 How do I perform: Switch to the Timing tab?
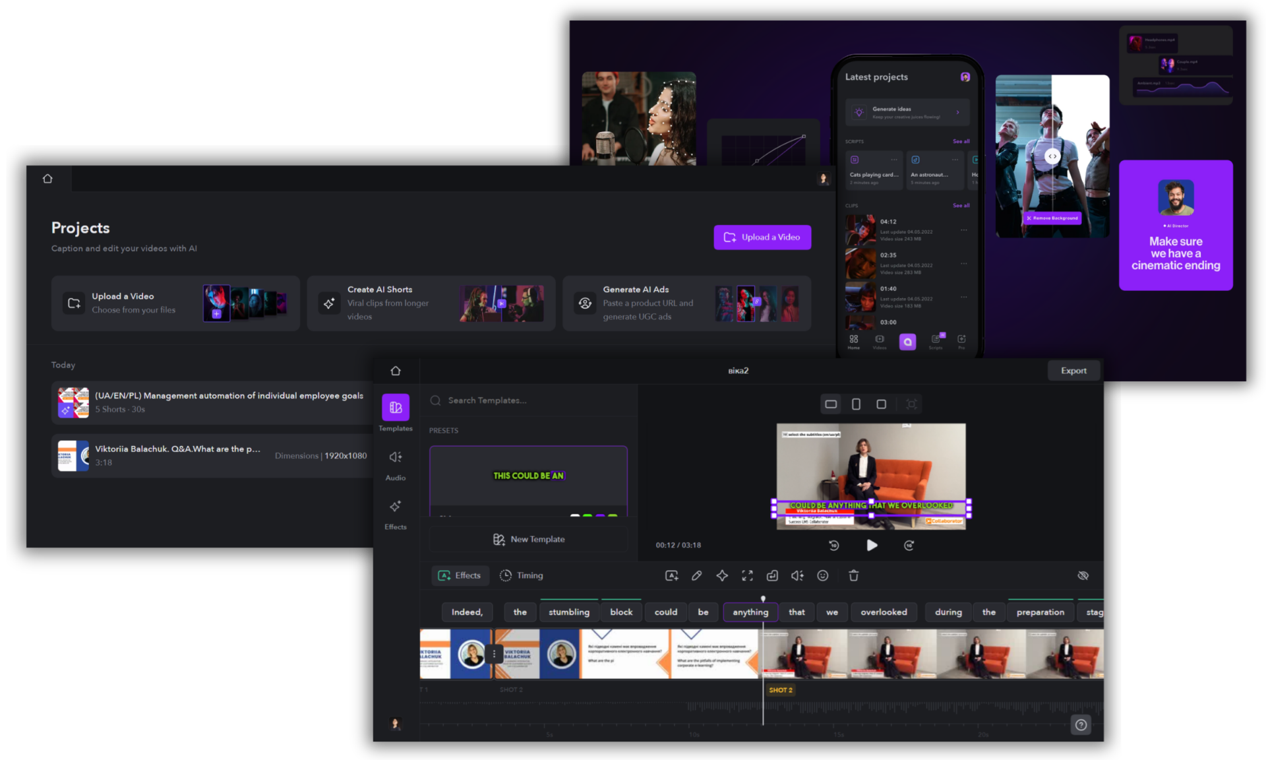[x=521, y=576]
